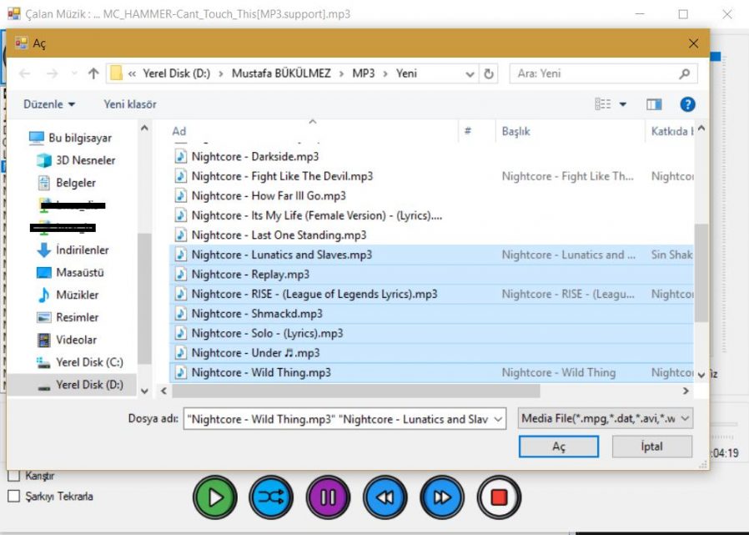Image resolution: width=749 pixels, height=535 pixels.
Task: Activate the blue Shuffle playback icon
Action: click(271, 497)
